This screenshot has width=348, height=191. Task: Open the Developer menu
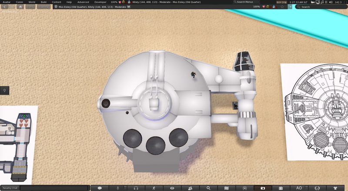(x=100, y=2)
